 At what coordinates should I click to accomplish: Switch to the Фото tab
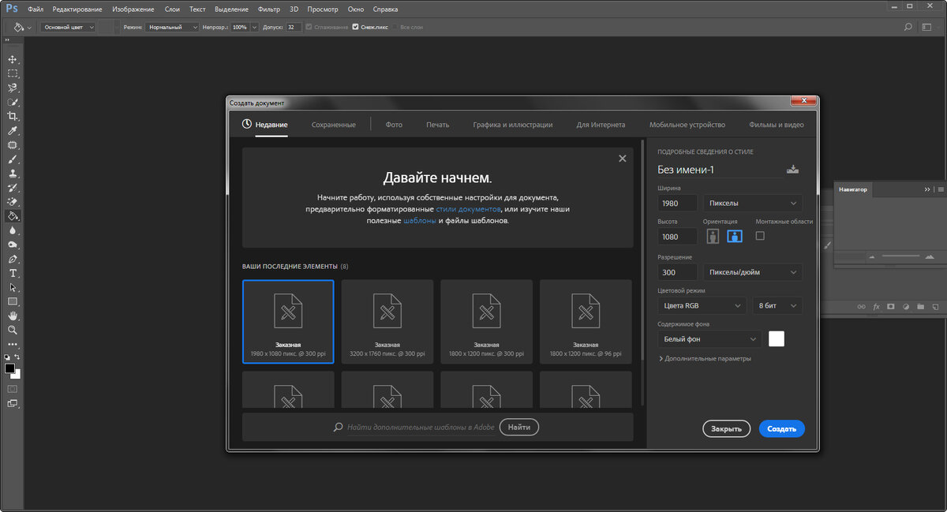394,125
